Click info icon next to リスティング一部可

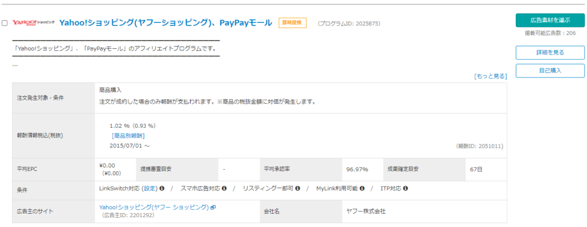coord(298,188)
